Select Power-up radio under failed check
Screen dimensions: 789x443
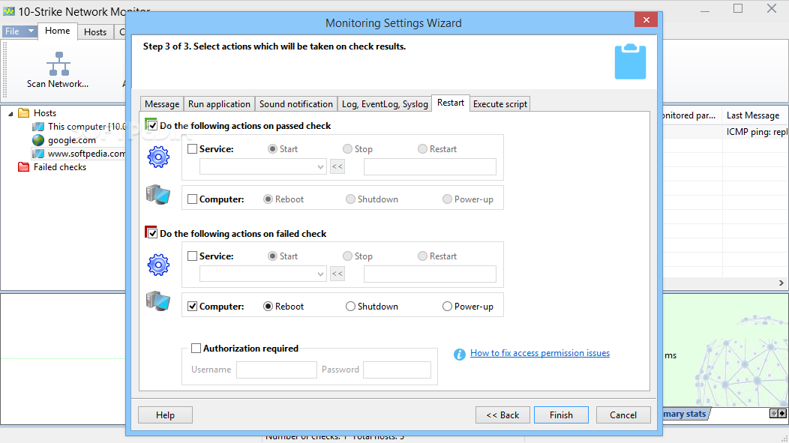(447, 307)
